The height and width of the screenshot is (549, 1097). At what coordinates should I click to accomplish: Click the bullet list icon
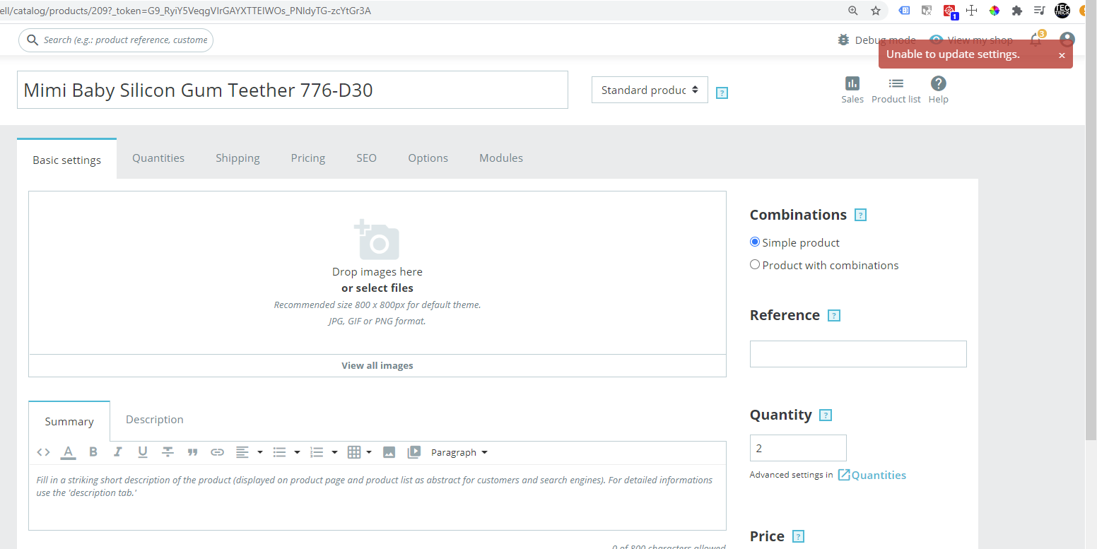[x=279, y=452]
